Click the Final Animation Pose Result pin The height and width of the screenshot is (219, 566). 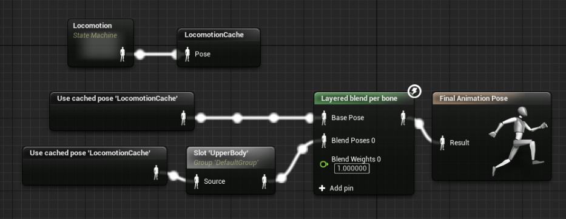click(x=442, y=143)
